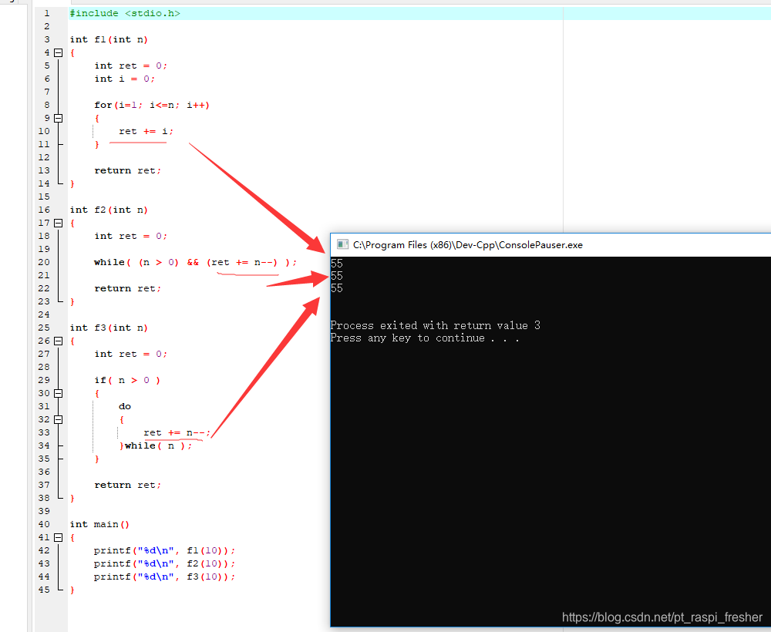The height and width of the screenshot is (632, 771).
Task: Click 'Process exited with return value 3' text
Action: point(436,325)
